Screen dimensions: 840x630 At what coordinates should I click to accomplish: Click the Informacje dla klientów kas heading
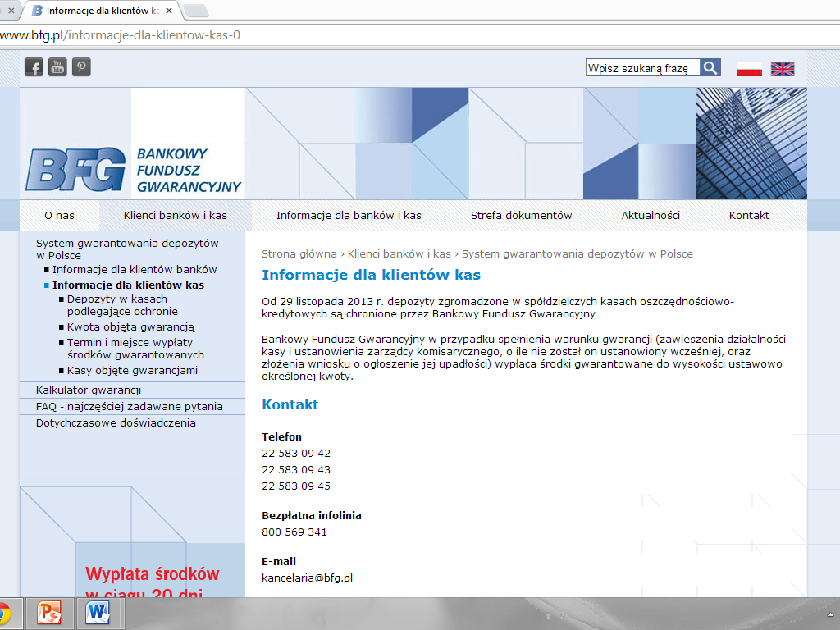point(371,275)
